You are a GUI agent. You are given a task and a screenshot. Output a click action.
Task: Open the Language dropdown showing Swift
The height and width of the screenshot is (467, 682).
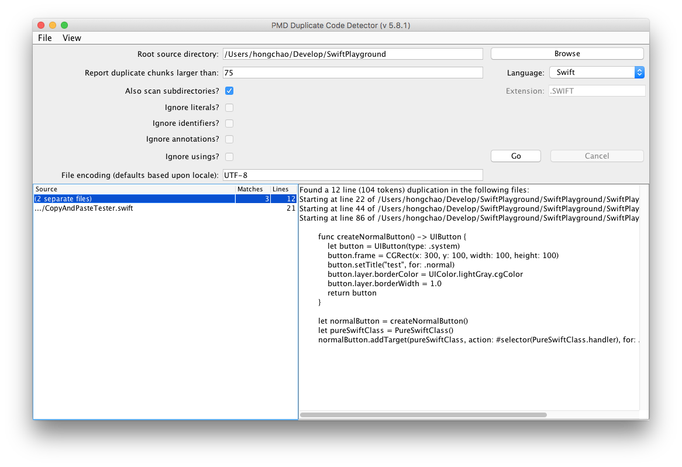(597, 72)
